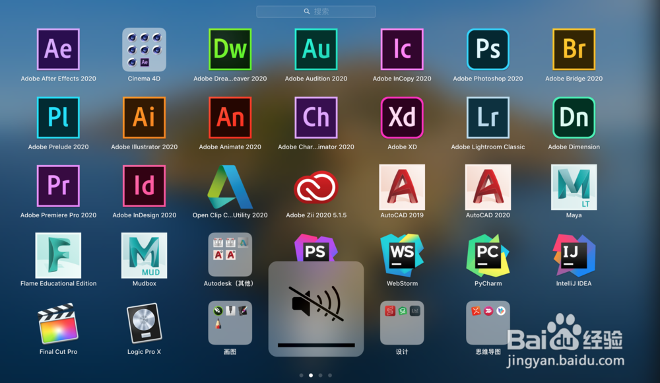
Task: Go to the third Launchpad page dot
Action: tap(320, 375)
